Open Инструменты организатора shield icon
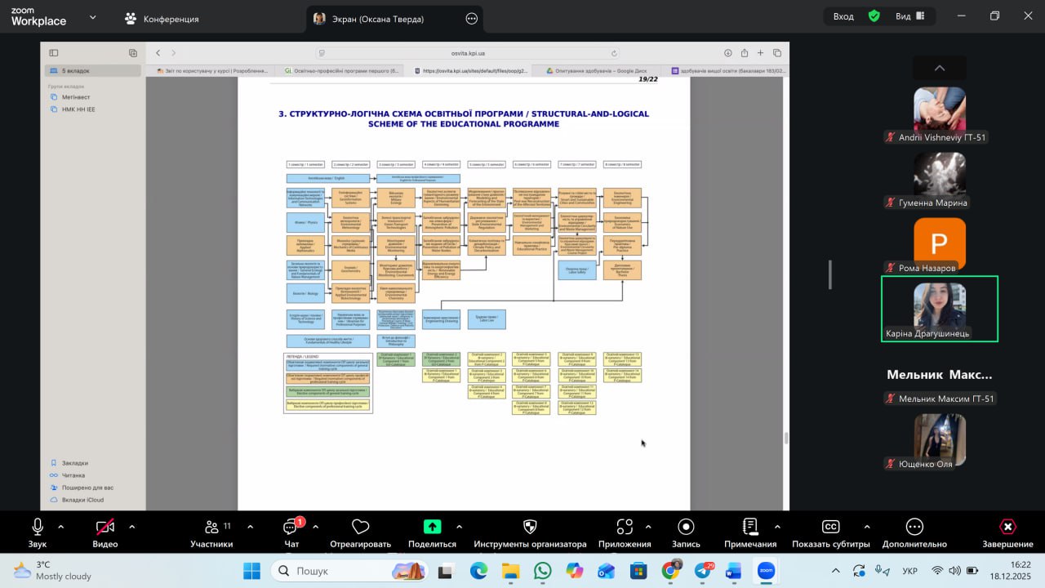Screen dimensions: 1045x588 pos(530,528)
